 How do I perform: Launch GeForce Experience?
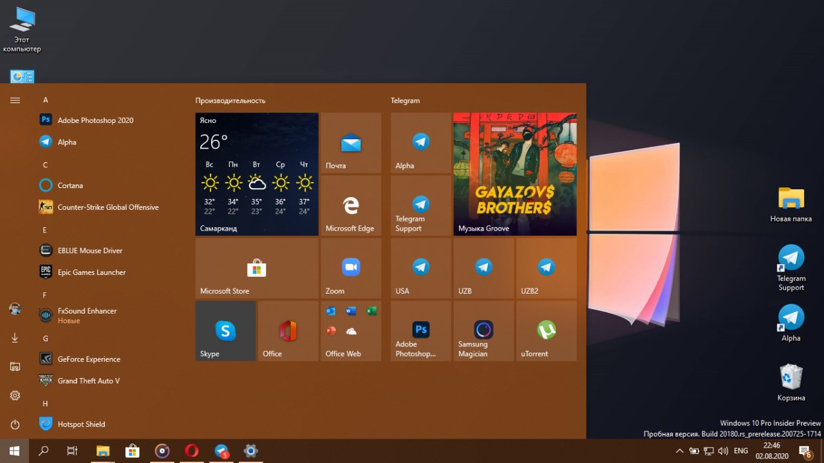pyautogui.click(x=109, y=359)
